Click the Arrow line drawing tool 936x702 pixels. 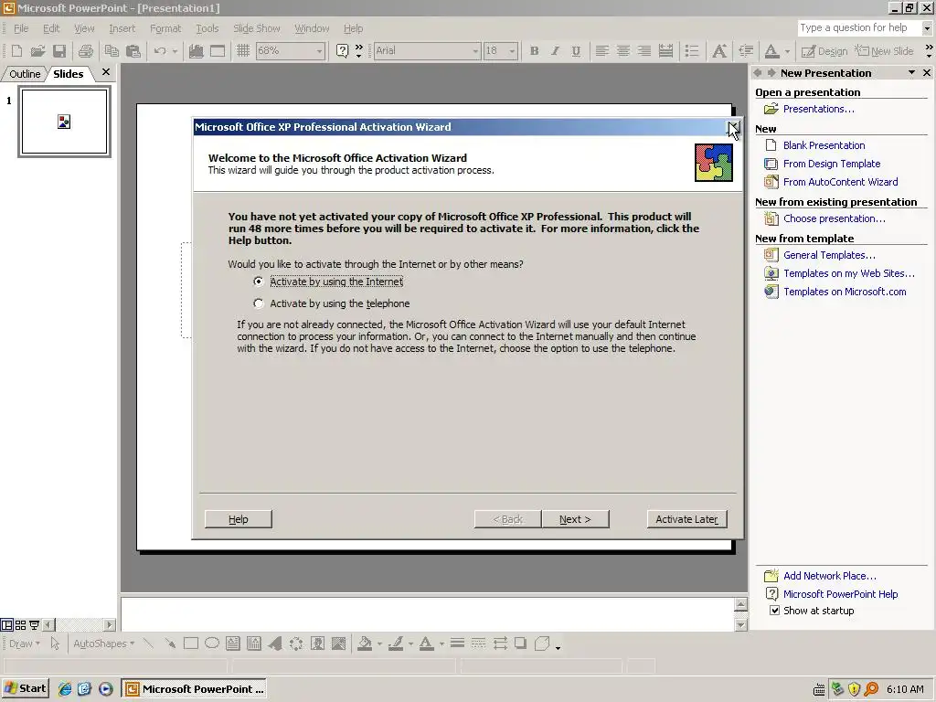click(170, 643)
